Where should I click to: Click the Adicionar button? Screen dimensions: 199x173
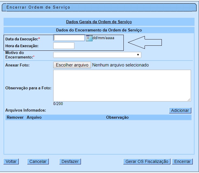(x=180, y=110)
